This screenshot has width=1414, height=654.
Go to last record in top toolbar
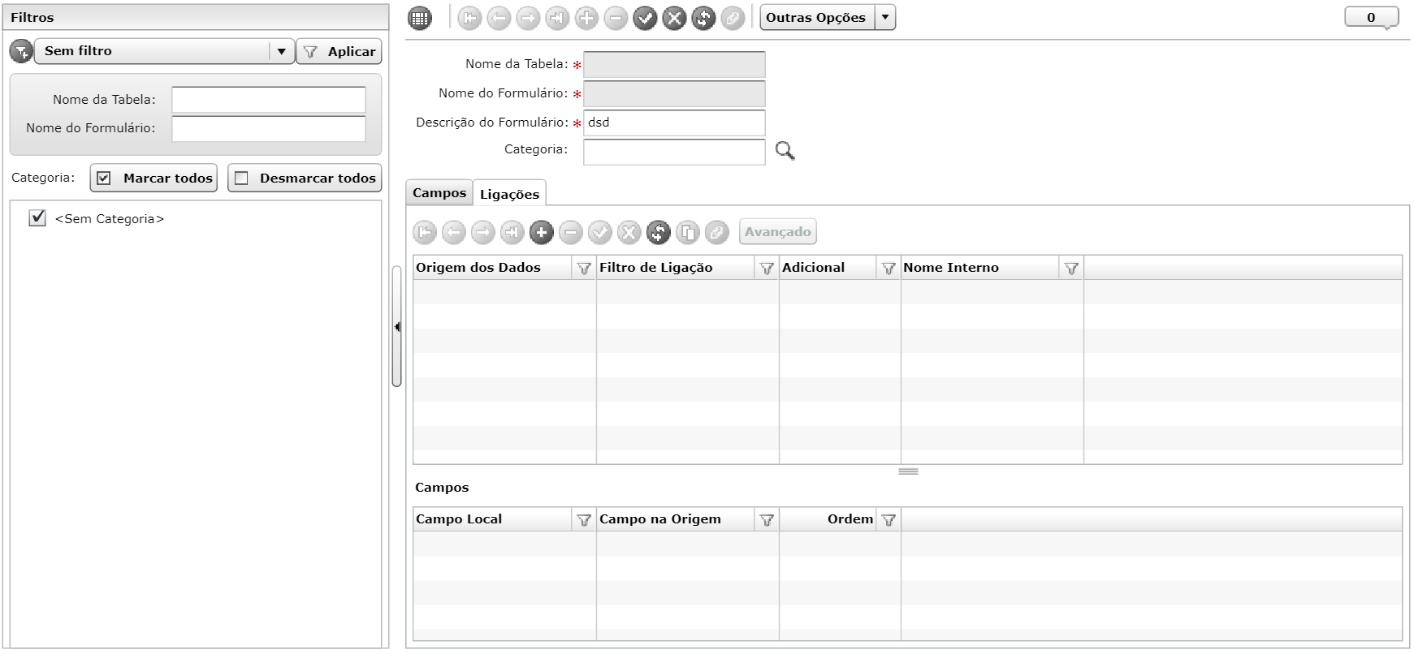click(557, 18)
